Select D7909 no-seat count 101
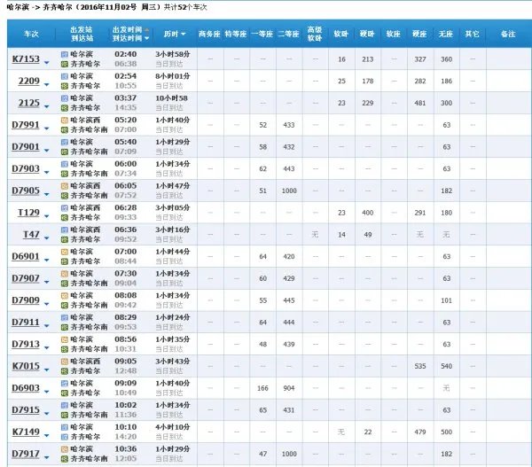Viewport: 532px width, 467px height. tap(447, 300)
